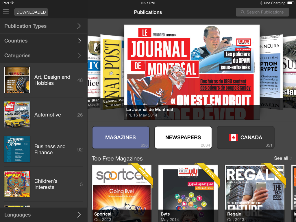Open the Languages filter
The image size is (296, 222).
[44, 215]
